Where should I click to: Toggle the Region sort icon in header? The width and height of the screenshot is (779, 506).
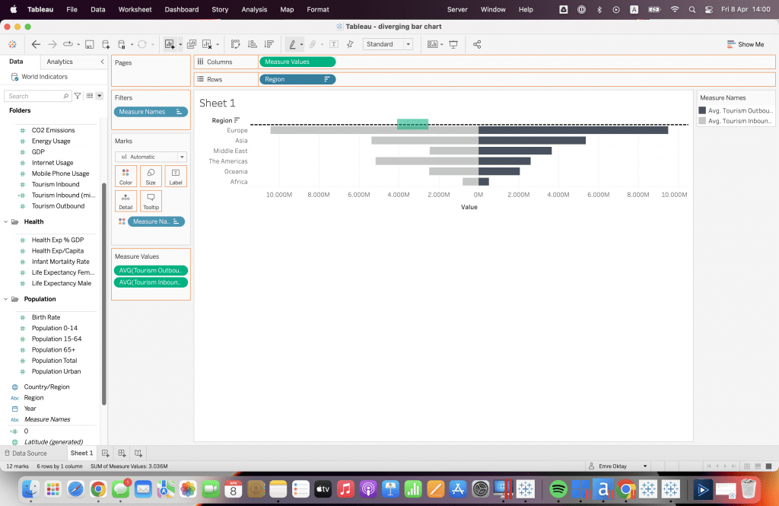(237, 120)
